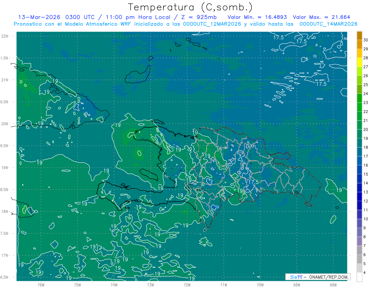This screenshot has height=289, width=374.
Task: Click the 22N latitude axis label
Action: (x=9, y=36)
